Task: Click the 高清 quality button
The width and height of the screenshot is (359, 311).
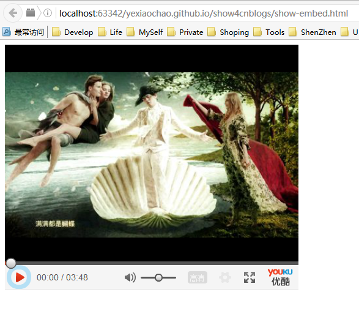Action: [198, 278]
